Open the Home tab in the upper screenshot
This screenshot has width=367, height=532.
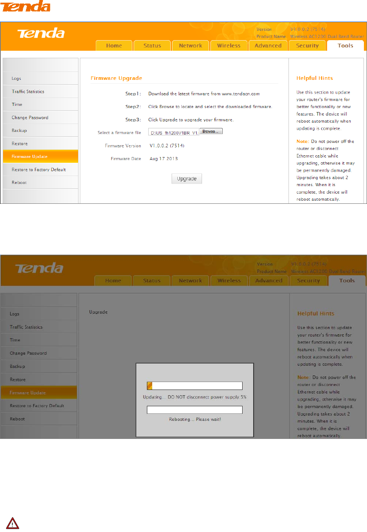pos(114,46)
